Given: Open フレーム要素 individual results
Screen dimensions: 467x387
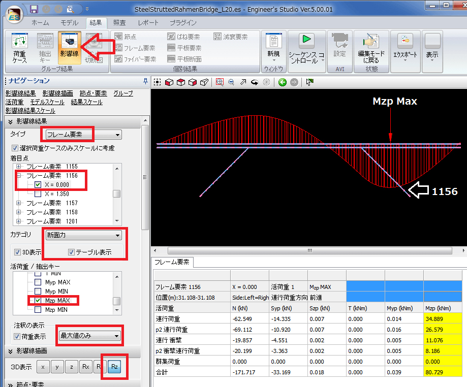Looking at the screenshot, I should coord(135,48).
